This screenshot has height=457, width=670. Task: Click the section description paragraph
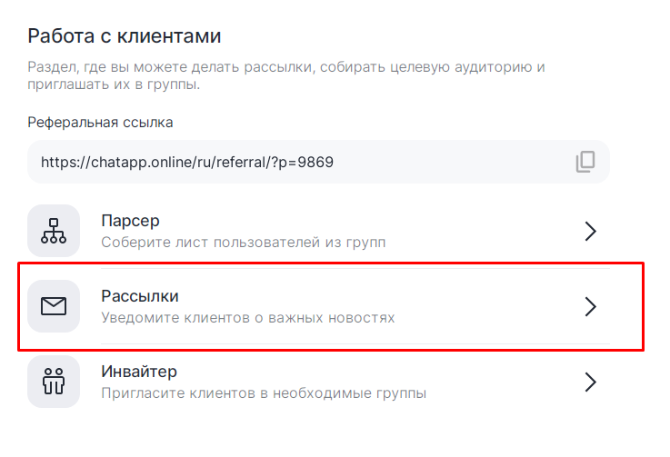pos(286,75)
